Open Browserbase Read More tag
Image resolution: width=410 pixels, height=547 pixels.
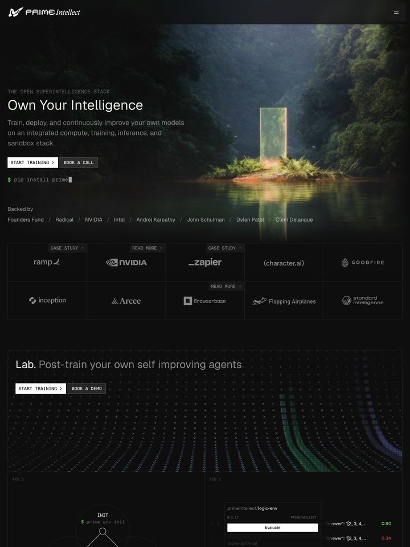point(226,287)
